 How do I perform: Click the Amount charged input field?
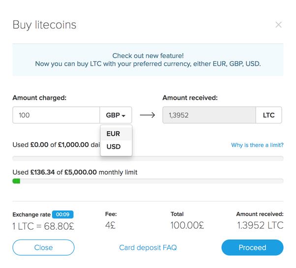pos(56,115)
